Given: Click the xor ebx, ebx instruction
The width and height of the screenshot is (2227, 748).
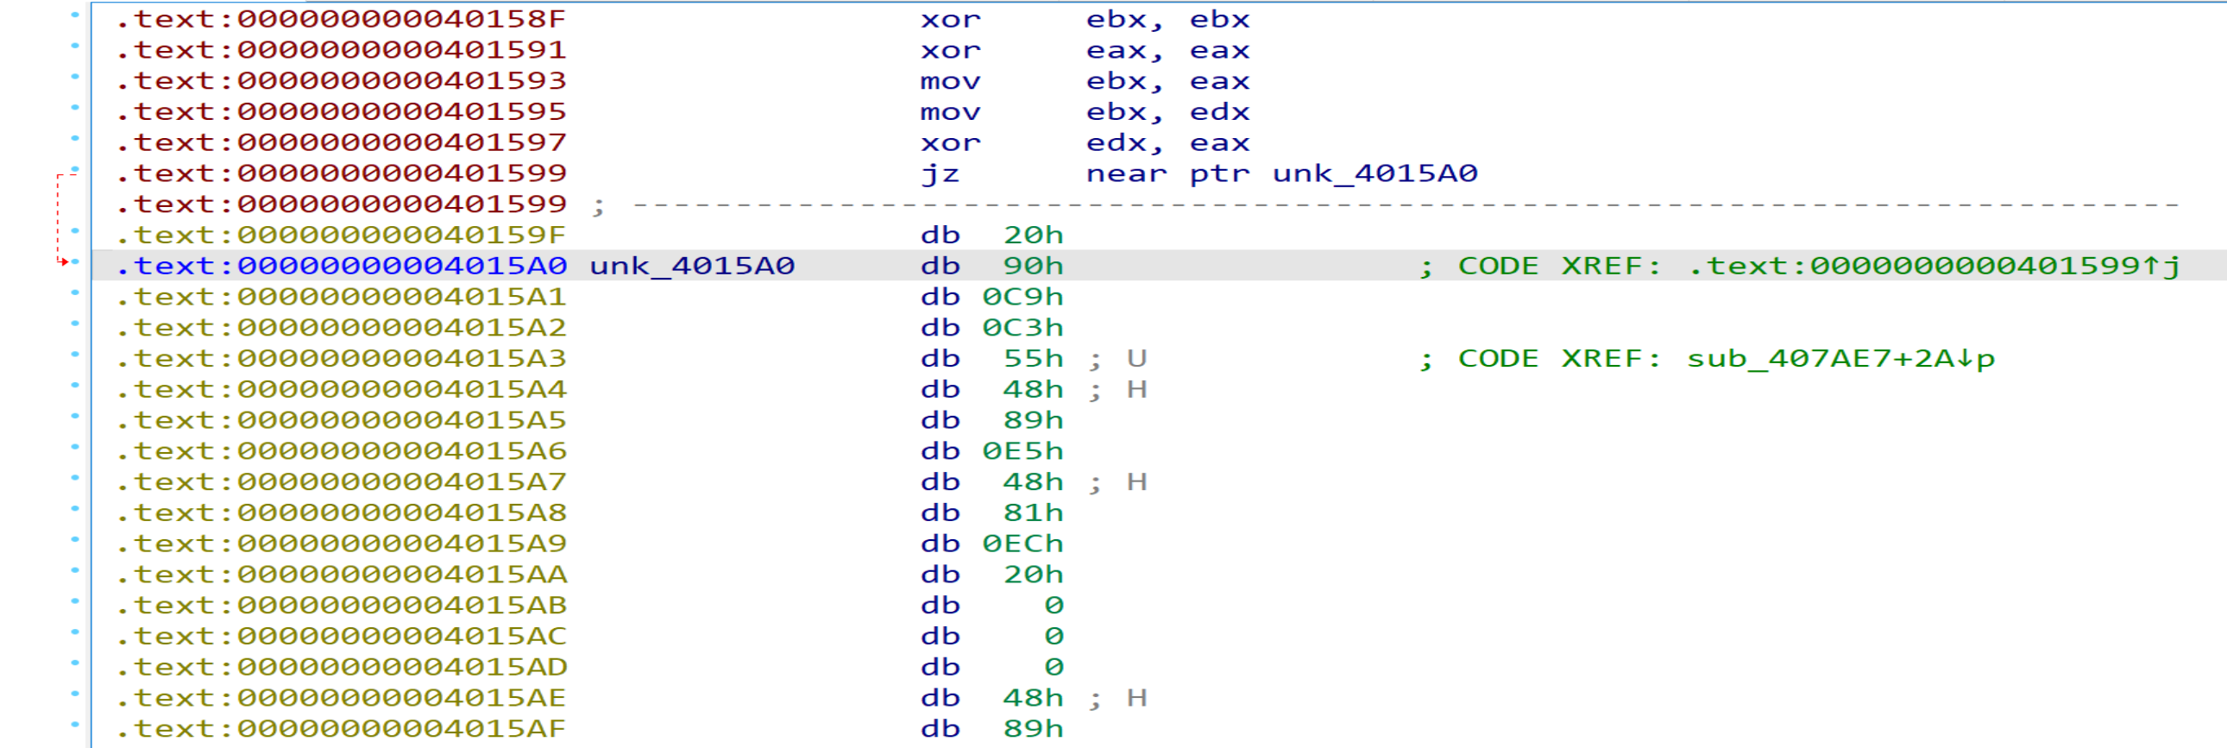Looking at the screenshot, I should [x=1085, y=20].
